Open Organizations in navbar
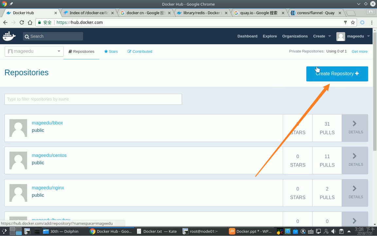Image resolution: width=377 pixels, height=236 pixels. (295, 36)
